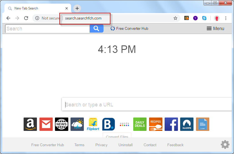This screenshot has height=154, width=234.
Task: Open a new tab with the plus button
Action: [x=77, y=8]
